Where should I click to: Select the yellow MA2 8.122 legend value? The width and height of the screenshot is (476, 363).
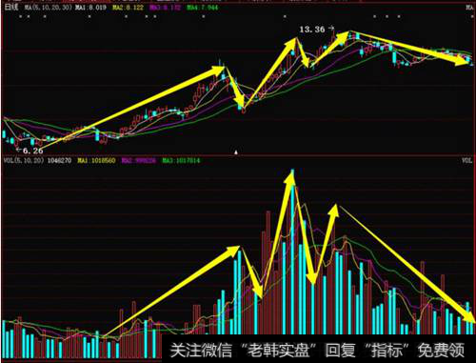coord(128,7)
